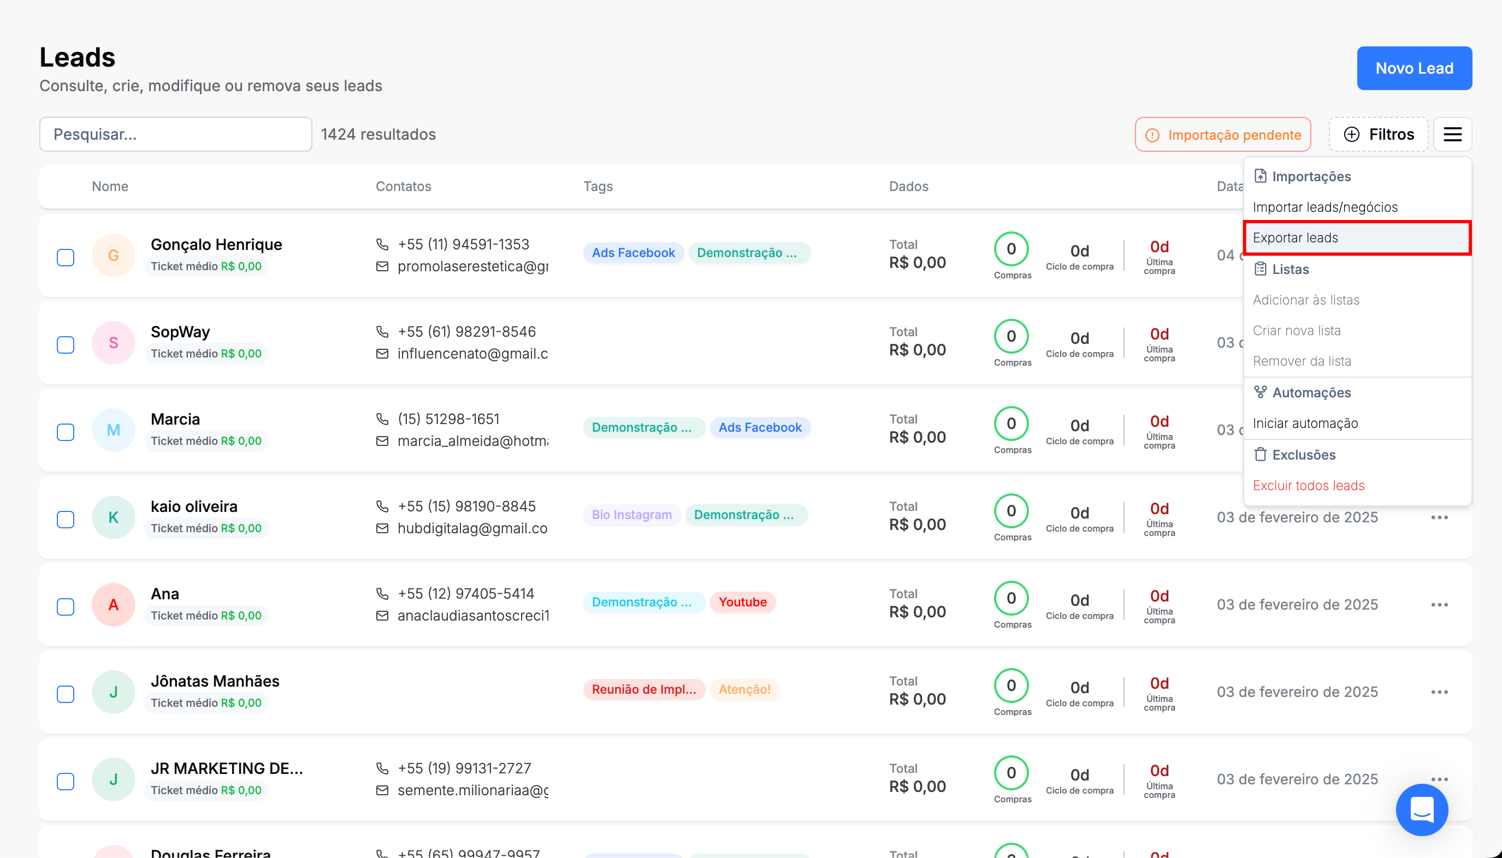Select Iniciar automação menu entry
1502x858 pixels.
pyautogui.click(x=1305, y=423)
